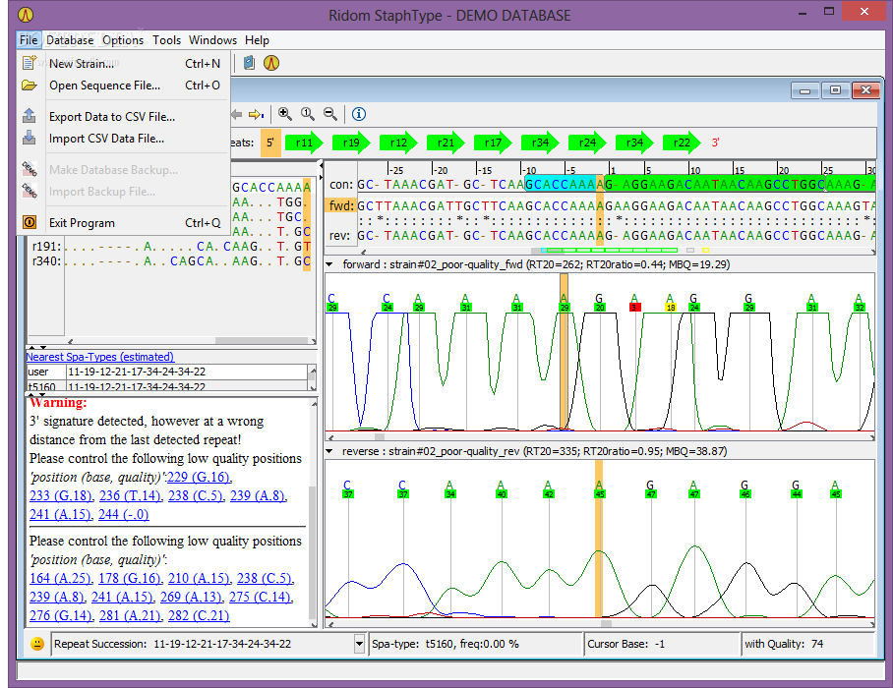This screenshot has width=893, height=688.
Task: Click yellow quality-18 base A in forward trace
Action: (671, 303)
